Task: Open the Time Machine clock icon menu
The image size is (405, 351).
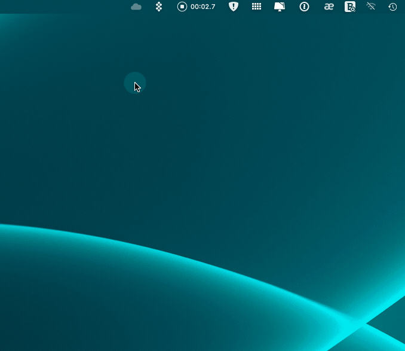Action: click(392, 7)
